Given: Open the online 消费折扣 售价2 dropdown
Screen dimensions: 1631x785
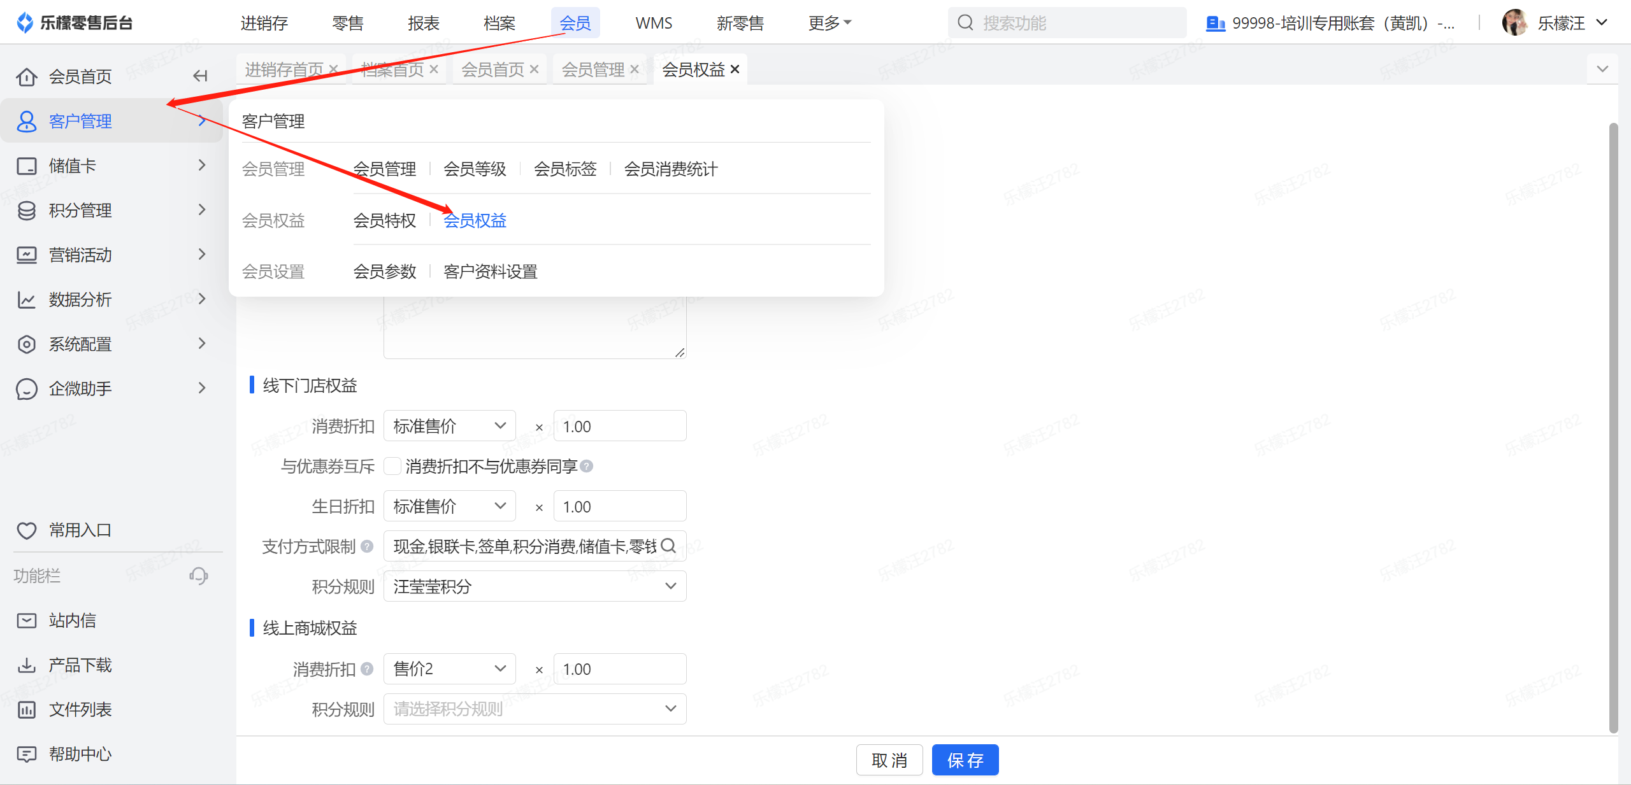Looking at the screenshot, I should (x=449, y=668).
